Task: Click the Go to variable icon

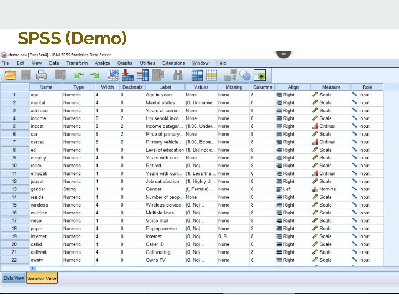Action: point(127,75)
